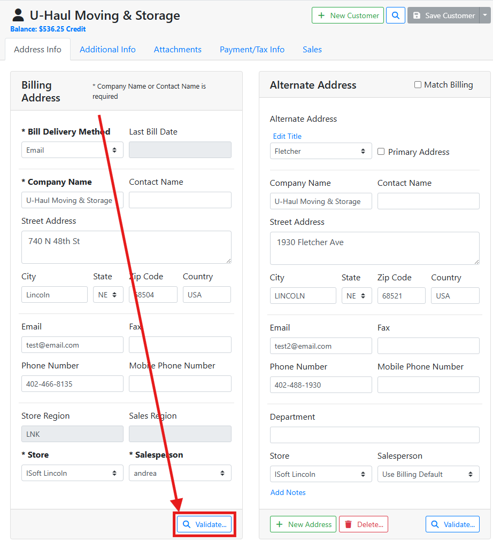Viewport: 493px width, 550px height.
Task: Click the Add Notes link
Action: 288,492
